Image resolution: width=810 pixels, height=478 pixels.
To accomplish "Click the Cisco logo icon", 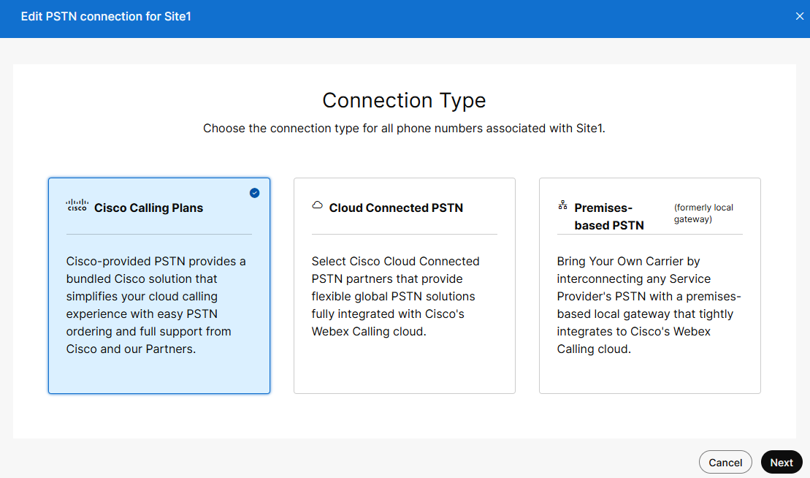I will pos(77,205).
